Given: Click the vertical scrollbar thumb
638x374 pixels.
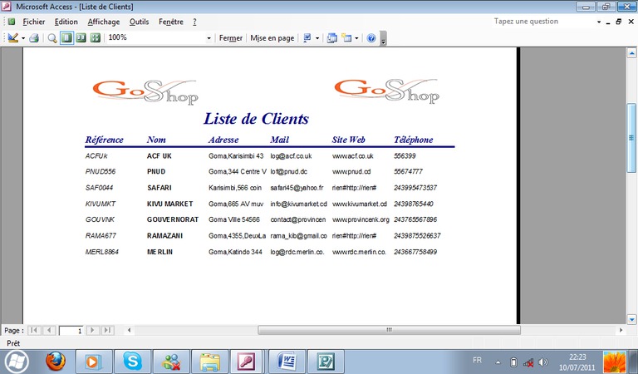Looking at the screenshot, I should [631, 138].
